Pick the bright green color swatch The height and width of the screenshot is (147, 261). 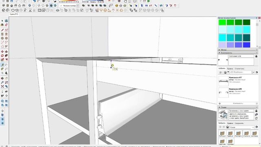click(222, 22)
